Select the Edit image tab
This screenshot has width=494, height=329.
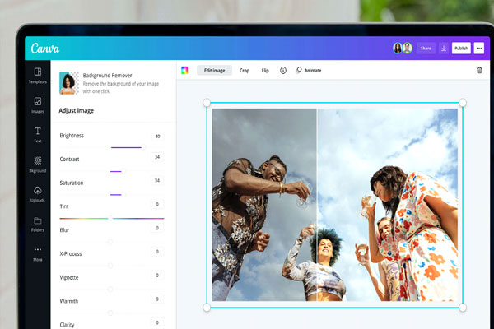[x=214, y=71]
